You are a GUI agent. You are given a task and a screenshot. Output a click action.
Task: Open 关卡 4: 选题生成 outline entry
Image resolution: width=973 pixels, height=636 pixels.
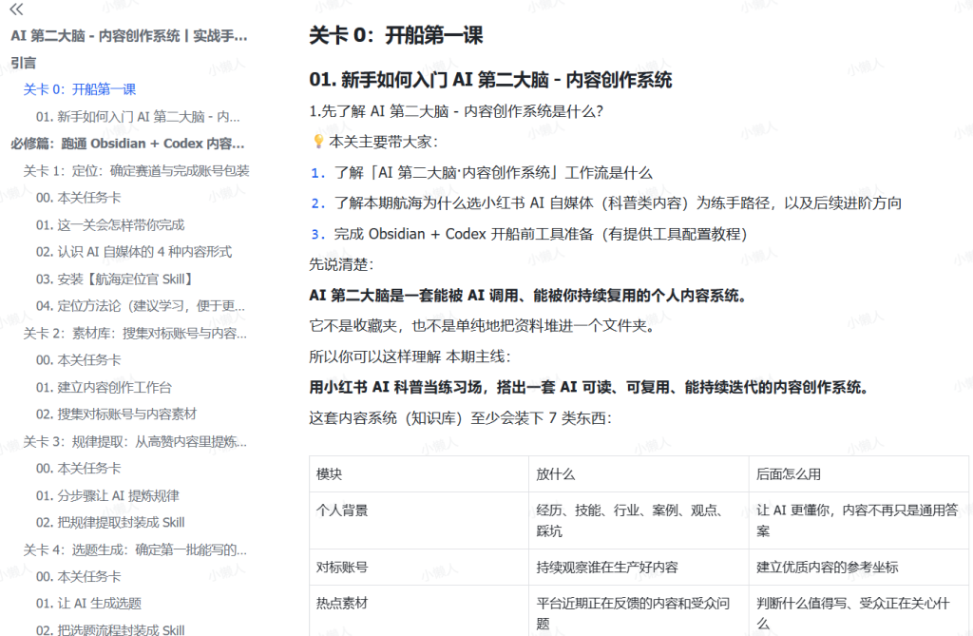[x=135, y=549]
